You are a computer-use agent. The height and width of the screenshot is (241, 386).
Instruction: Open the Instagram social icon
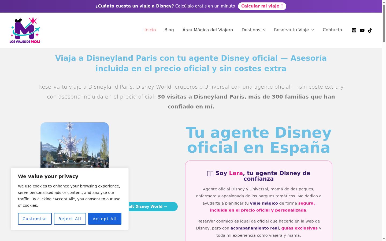click(354, 30)
